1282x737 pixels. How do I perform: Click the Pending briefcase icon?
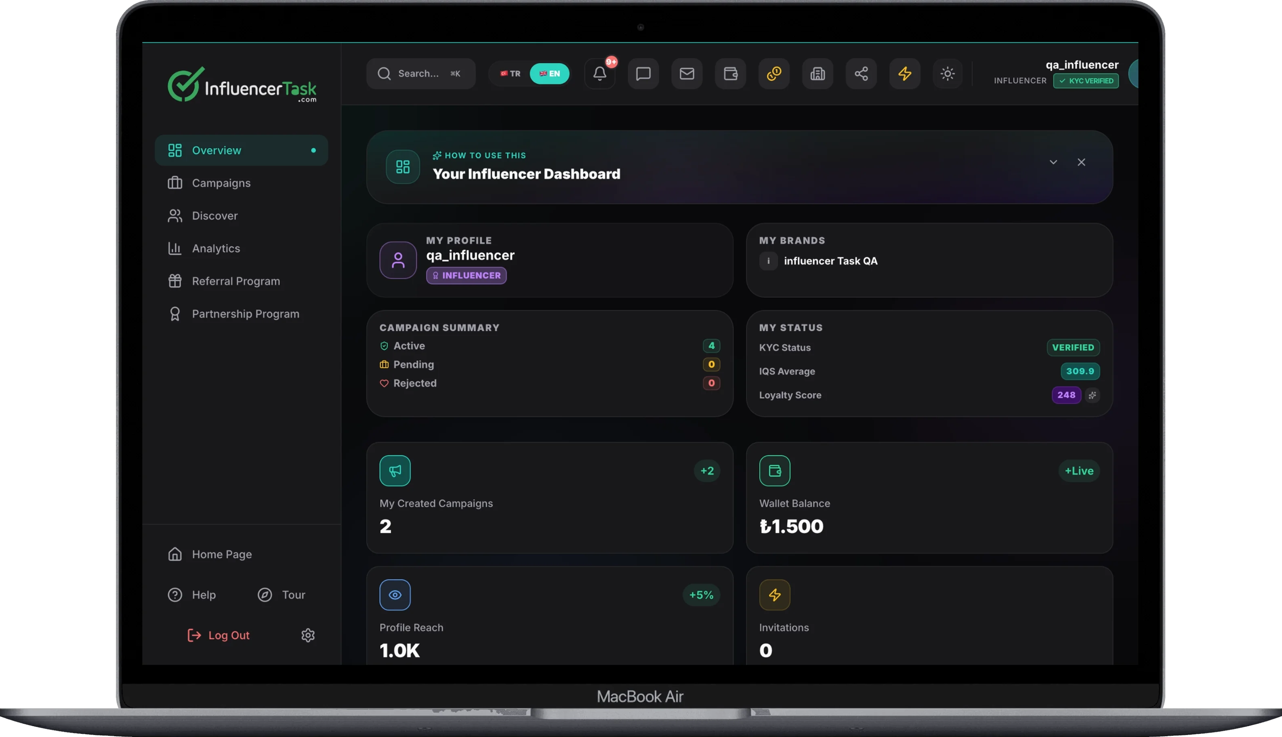click(384, 365)
